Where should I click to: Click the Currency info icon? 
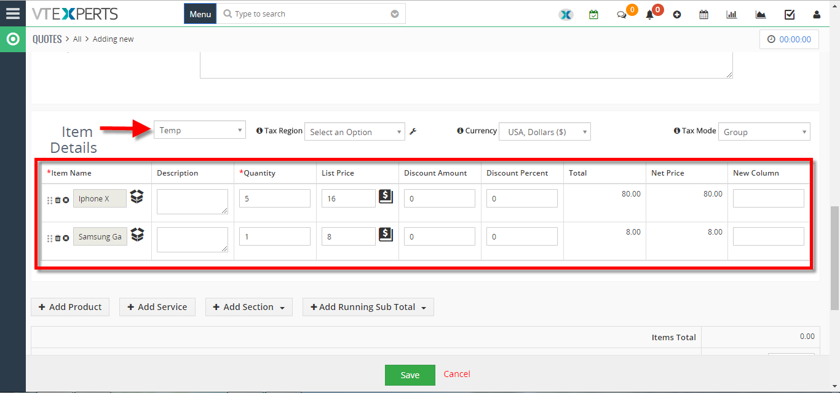(460, 131)
